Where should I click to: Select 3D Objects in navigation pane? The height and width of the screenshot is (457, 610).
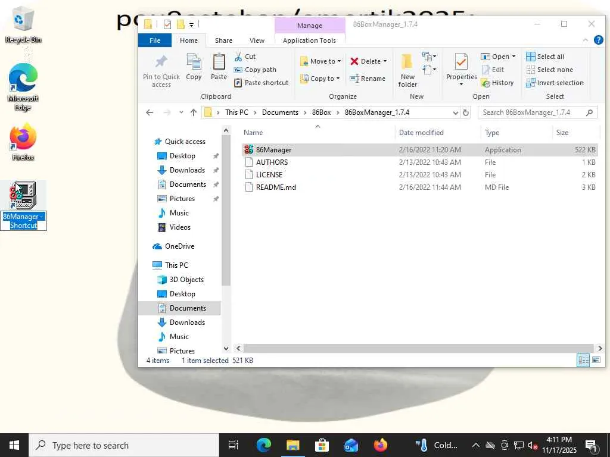(x=180, y=280)
